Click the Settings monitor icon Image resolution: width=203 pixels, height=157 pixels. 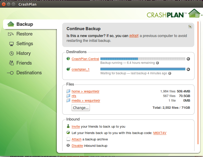coord(12,44)
